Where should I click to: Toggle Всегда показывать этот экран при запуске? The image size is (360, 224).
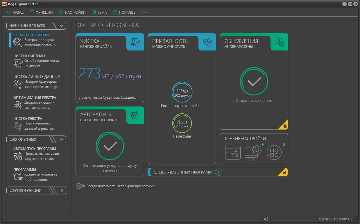point(80,186)
